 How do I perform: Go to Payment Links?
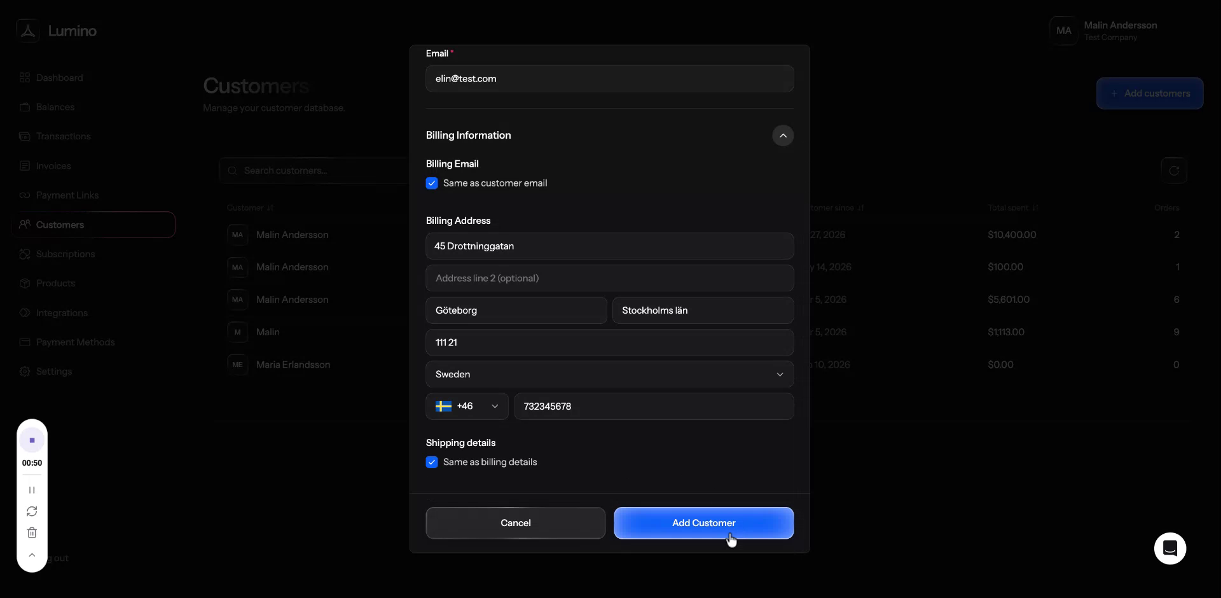[67, 195]
